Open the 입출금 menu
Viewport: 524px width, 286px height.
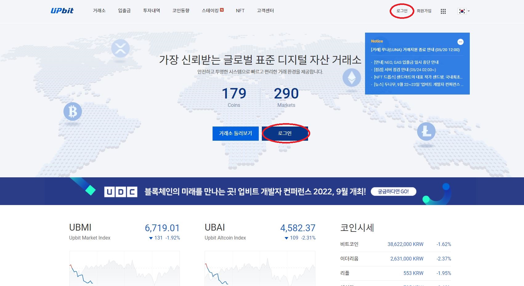coord(124,11)
